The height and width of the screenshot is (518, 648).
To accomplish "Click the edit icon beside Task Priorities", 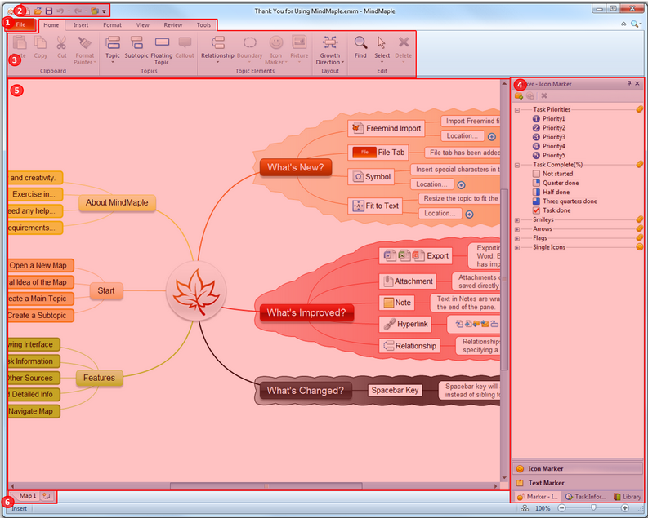I will [639, 108].
